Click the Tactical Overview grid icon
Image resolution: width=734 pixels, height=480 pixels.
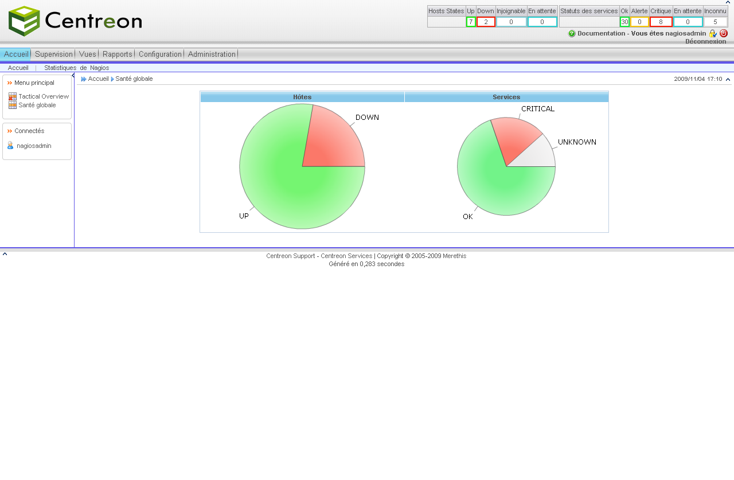[x=12, y=97]
